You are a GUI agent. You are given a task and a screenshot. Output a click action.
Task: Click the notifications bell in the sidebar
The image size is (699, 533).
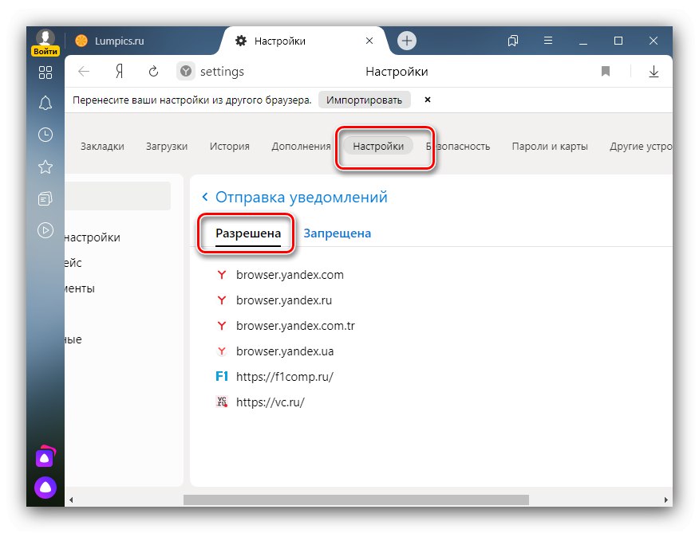pyautogui.click(x=45, y=104)
